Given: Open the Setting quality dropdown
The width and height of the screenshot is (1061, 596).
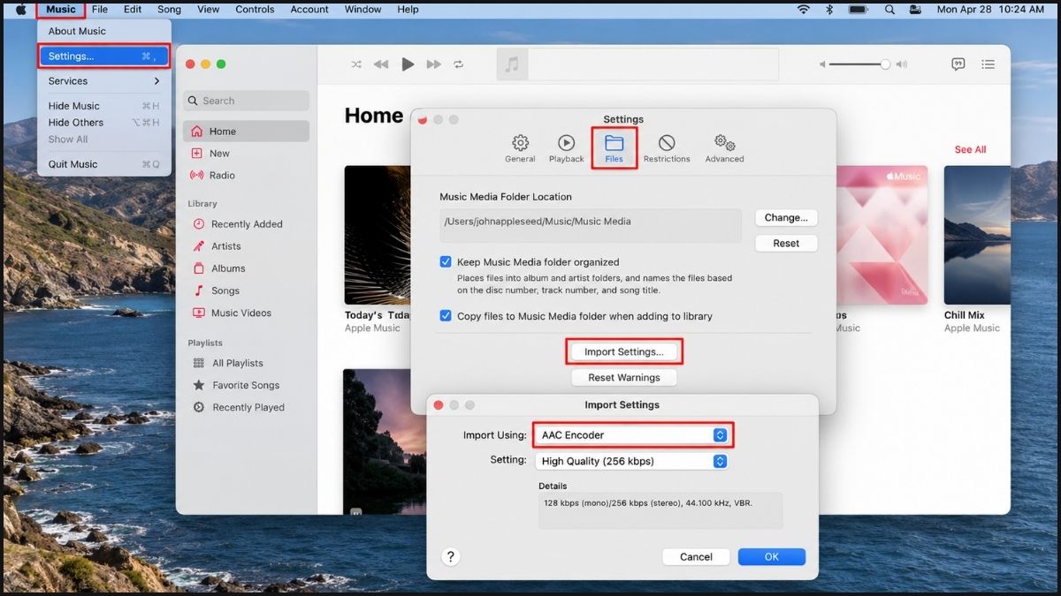Looking at the screenshot, I should (x=631, y=461).
